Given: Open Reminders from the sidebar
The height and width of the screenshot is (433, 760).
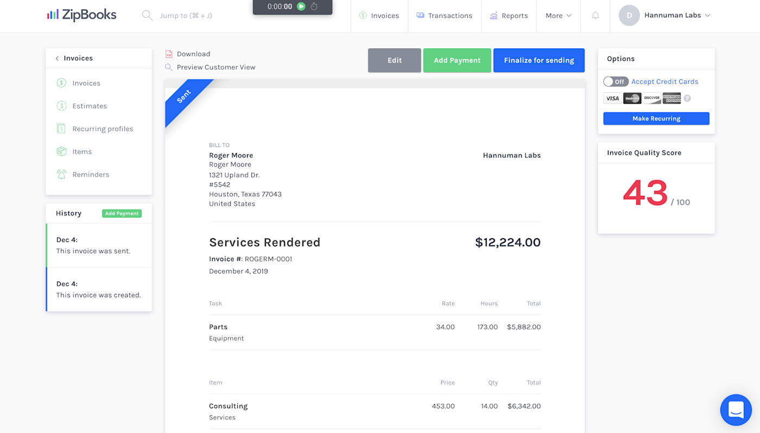Looking at the screenshot, I should point(90,174).
